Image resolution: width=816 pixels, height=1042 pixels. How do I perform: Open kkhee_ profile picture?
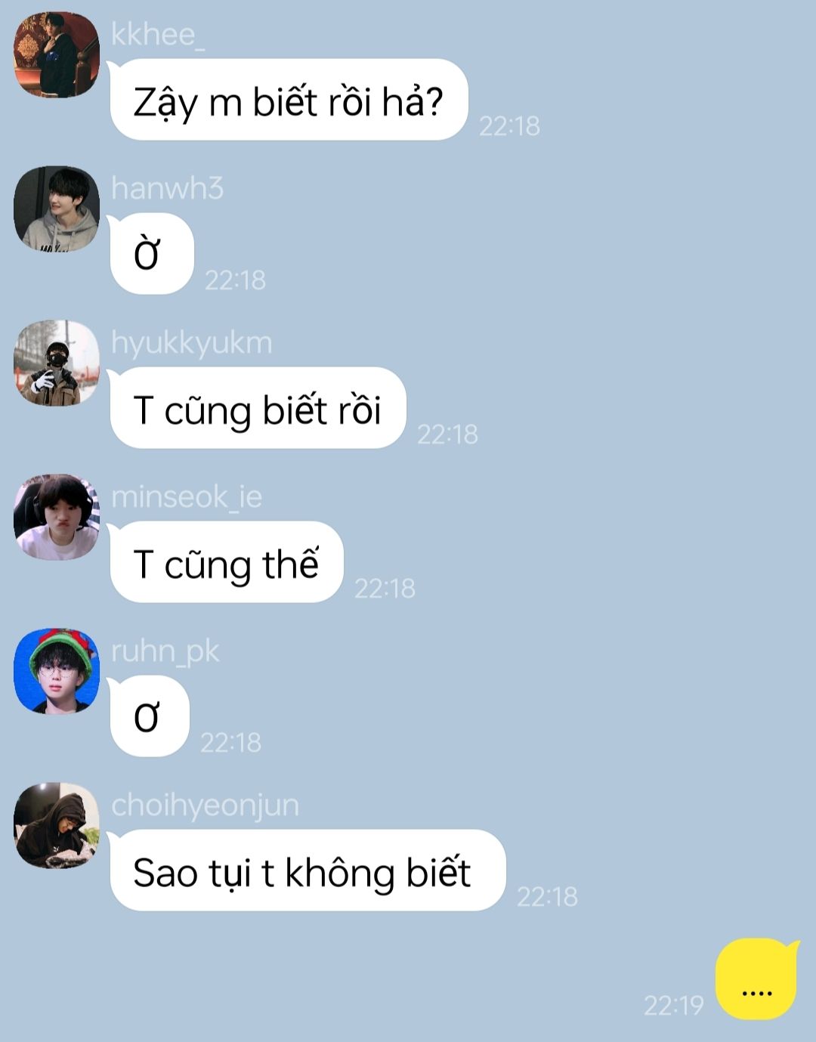pyautogui.click(x=57, y=54)
